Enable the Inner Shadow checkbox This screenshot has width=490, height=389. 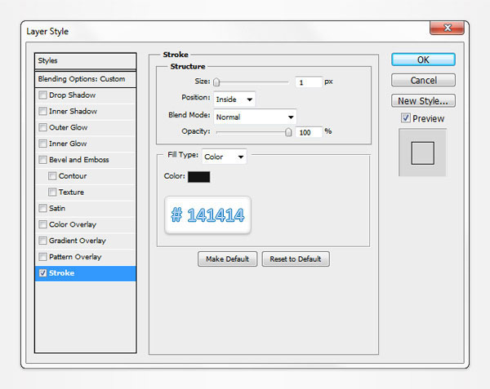42,111
